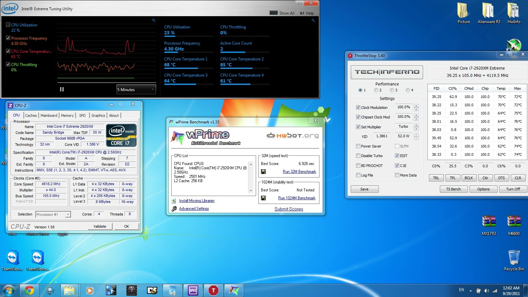Open Windows Media Player from the taskbar
The image size is (528, 297).
pos(89,290)
